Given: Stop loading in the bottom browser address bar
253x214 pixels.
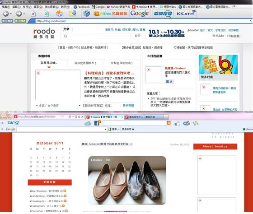Looking at the screenshot, I should point(82,117).
